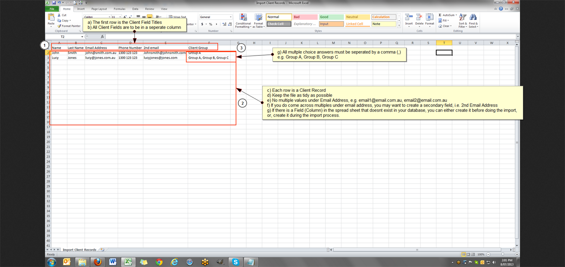
Task: Click the Save icon in quick access toolbar
Action: pos(54,3)
